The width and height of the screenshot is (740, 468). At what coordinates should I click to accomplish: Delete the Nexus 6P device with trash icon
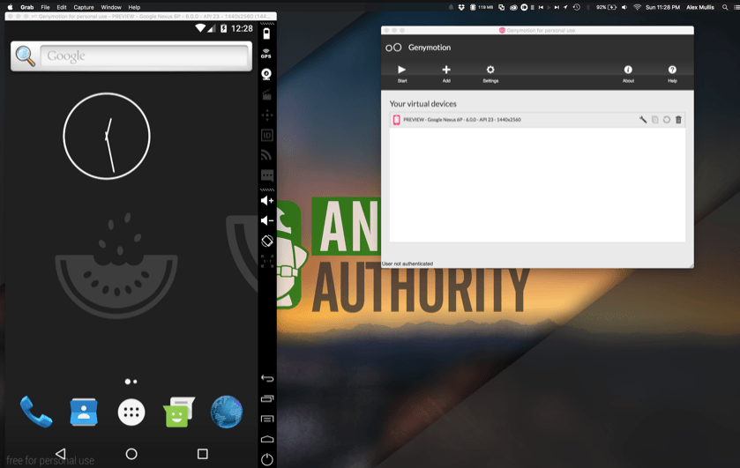click(x=678, y=120)
